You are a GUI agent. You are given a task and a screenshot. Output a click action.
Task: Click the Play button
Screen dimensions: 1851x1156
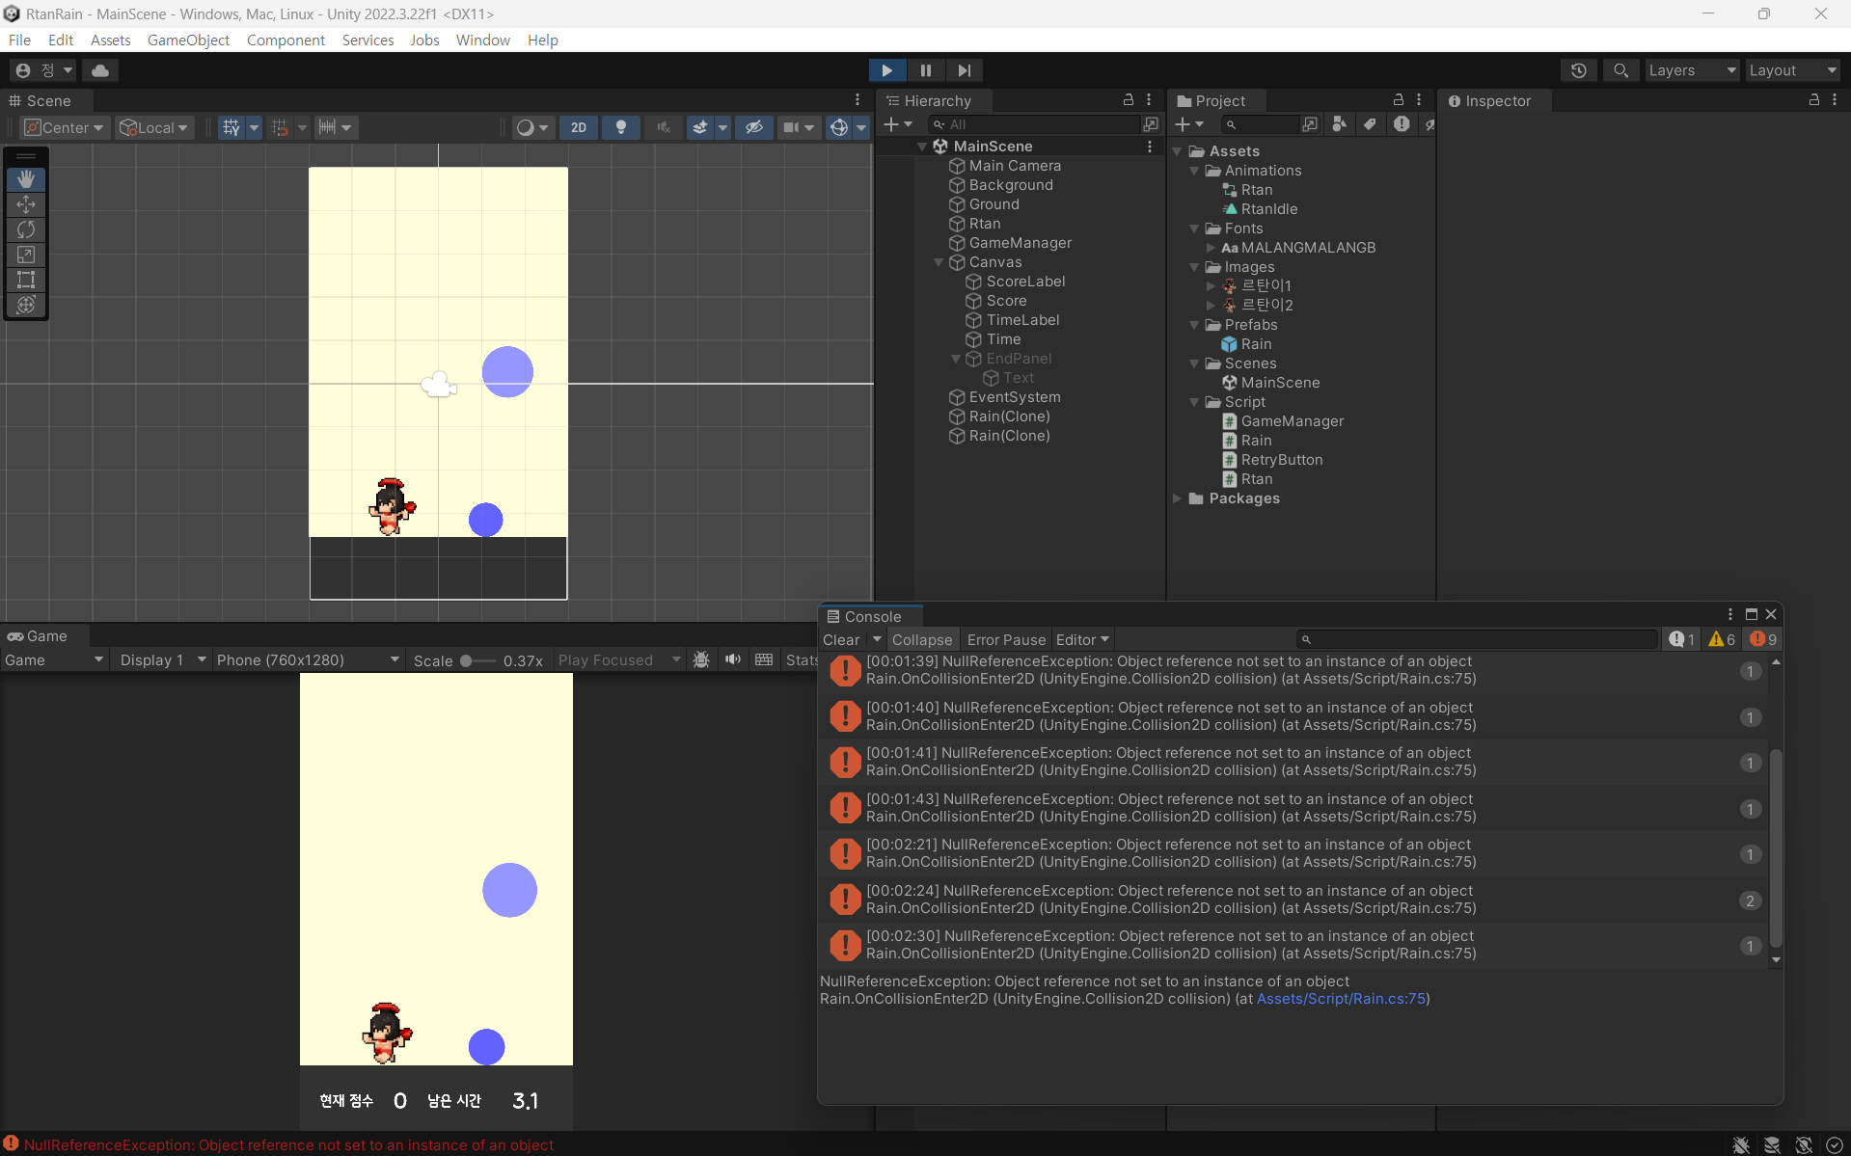pos(886,70)
